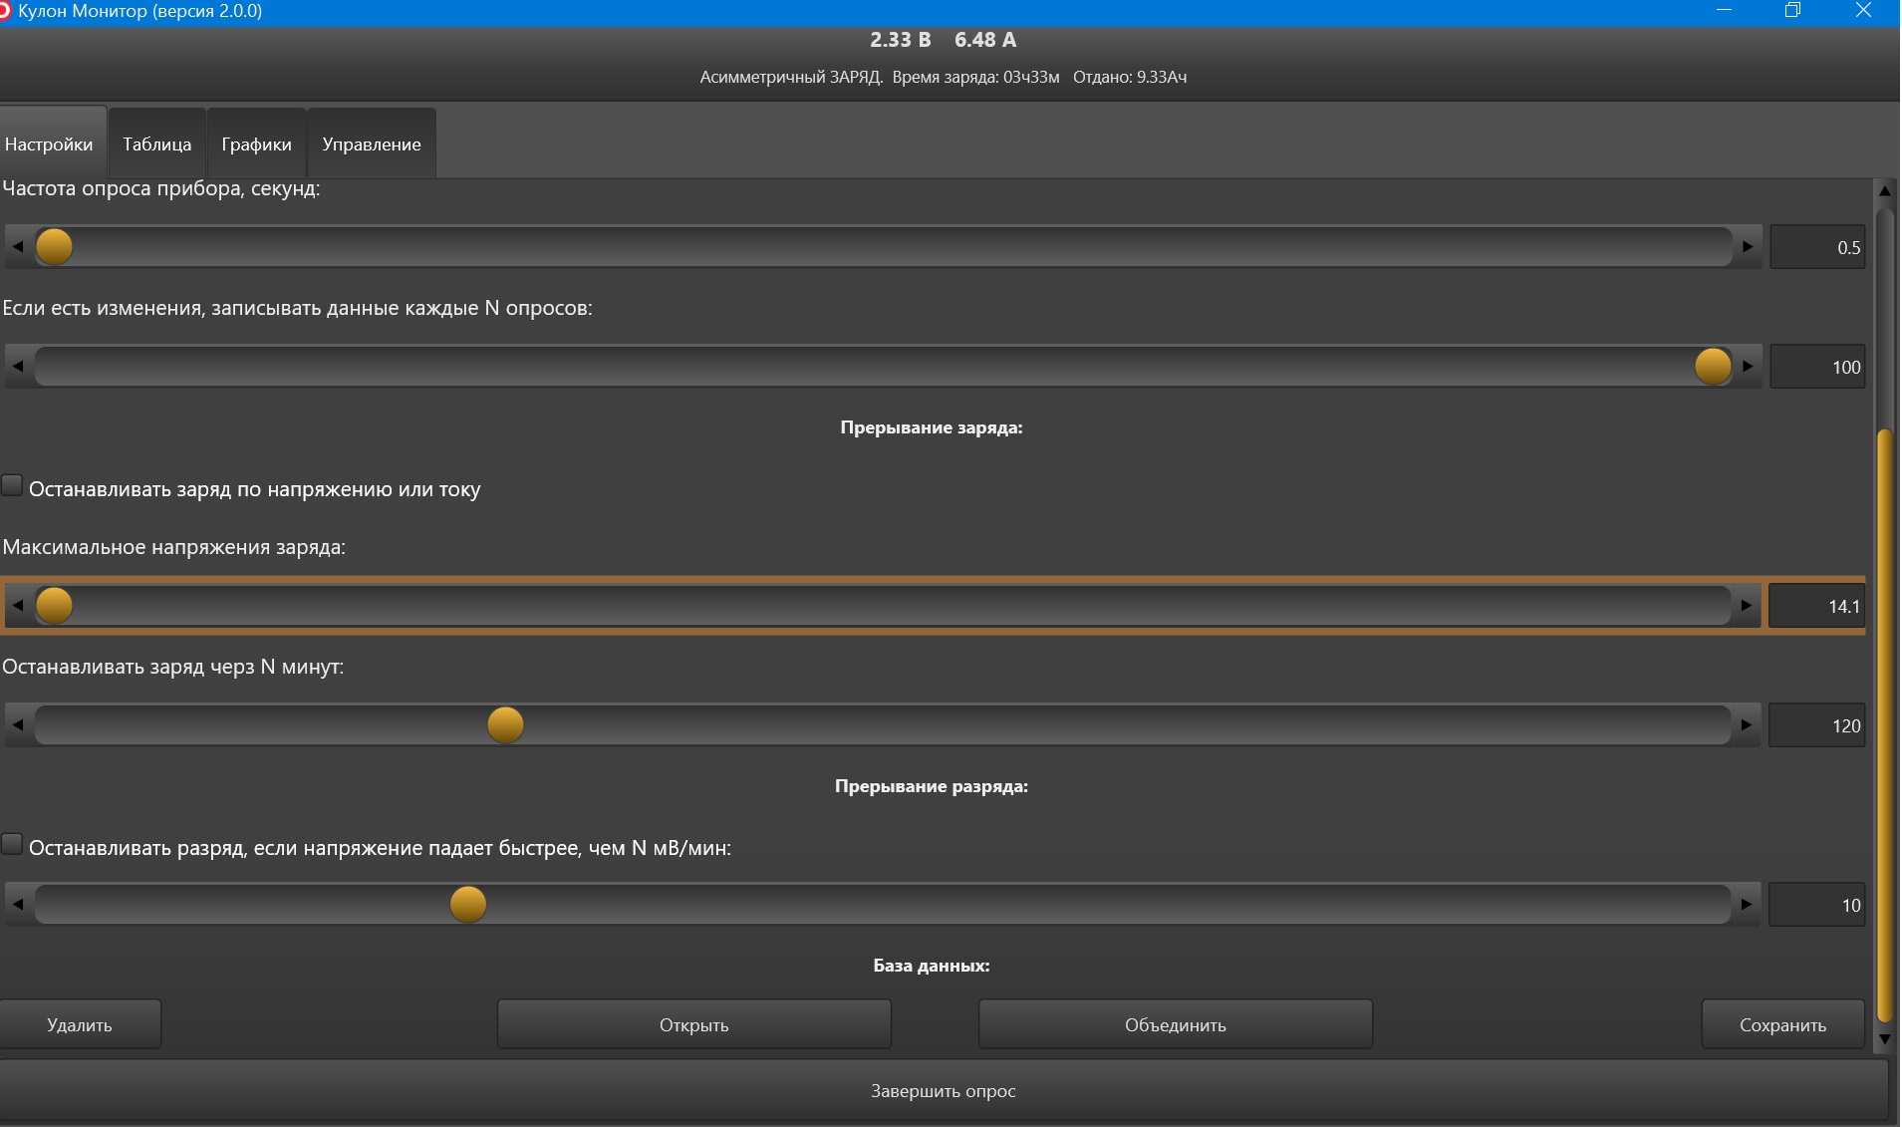Enable stop discharge on fast voltage drop
The width and height of the screenshot is (1902, 1127).
[x=12, y=844]
